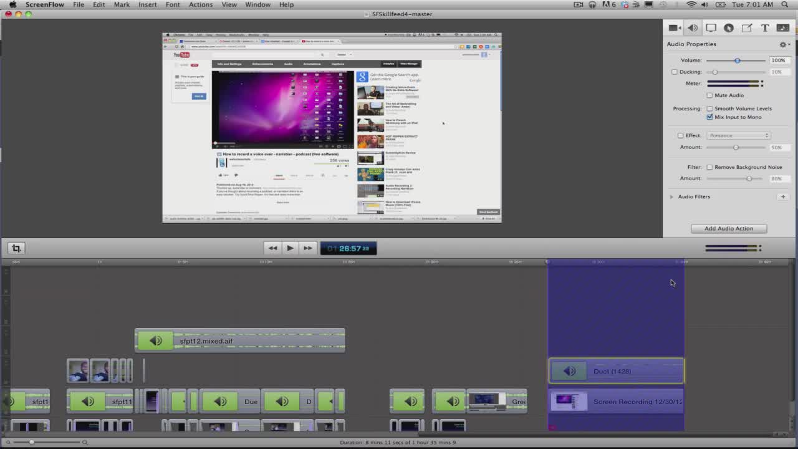Click the display mirroring menu bar icon

point(648,4)
